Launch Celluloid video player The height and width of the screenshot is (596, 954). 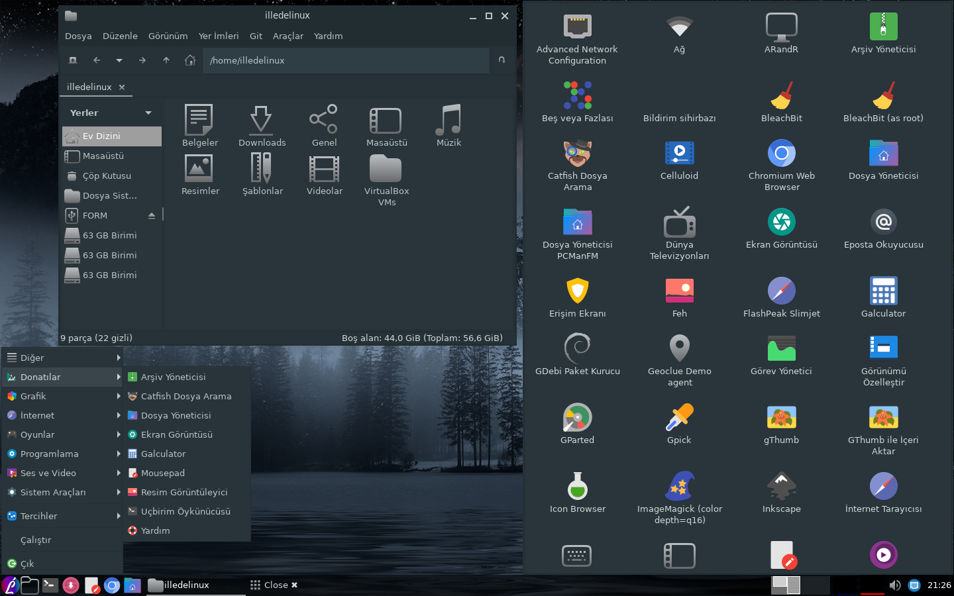(679, 160)
